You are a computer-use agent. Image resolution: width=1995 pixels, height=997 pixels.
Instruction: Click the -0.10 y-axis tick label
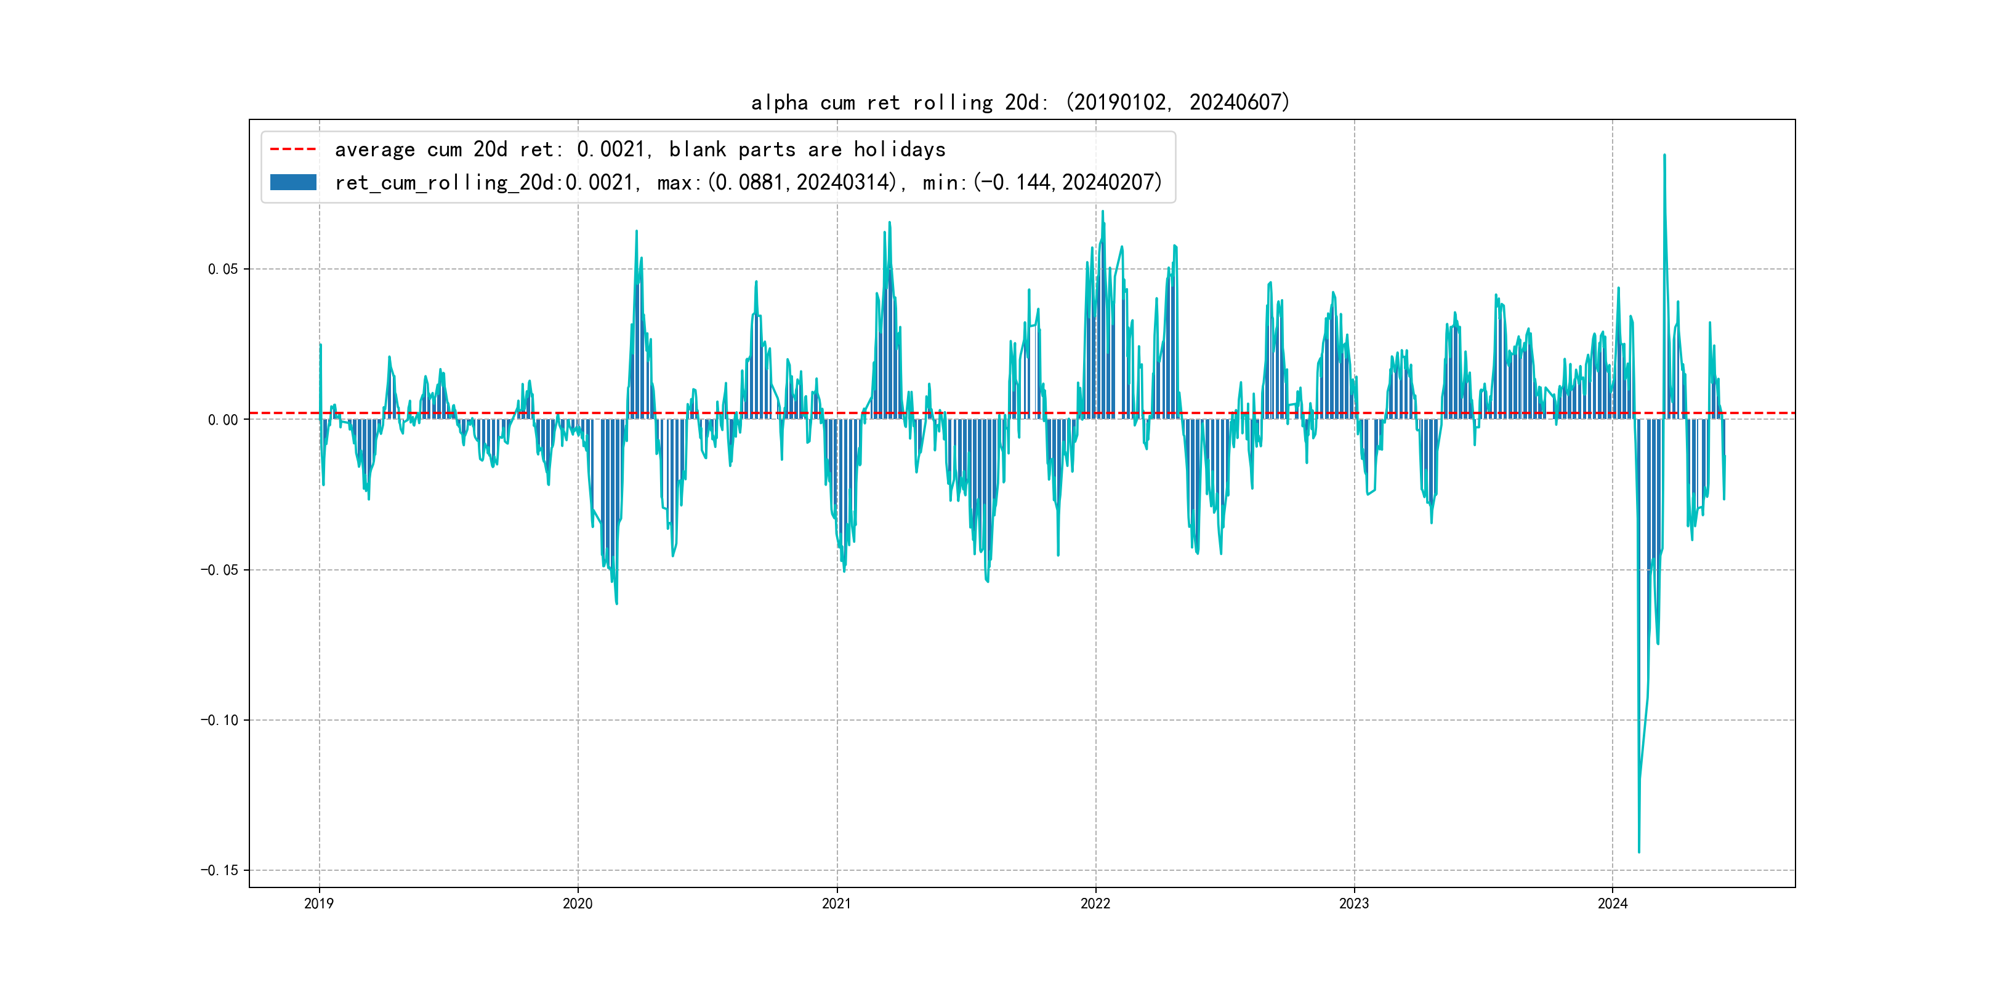[219, 720]
